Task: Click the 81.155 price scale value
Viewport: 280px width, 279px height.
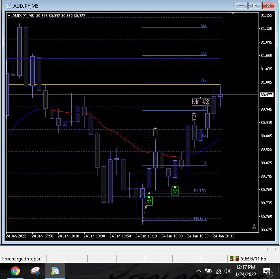Action: coord(266,15)
